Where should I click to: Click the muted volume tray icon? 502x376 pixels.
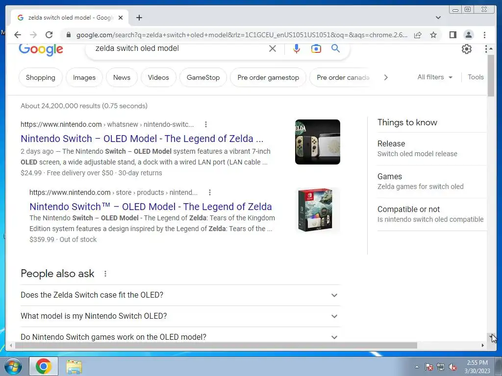point(452,367)
